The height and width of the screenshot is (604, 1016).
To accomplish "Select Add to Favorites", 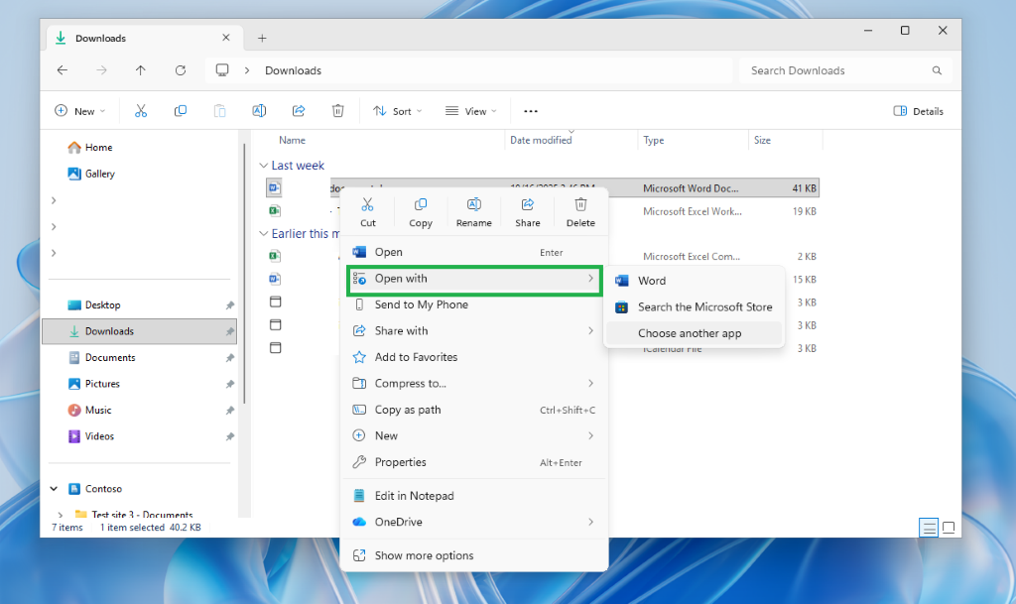I will pyautogui.click(x=474, y=357).
